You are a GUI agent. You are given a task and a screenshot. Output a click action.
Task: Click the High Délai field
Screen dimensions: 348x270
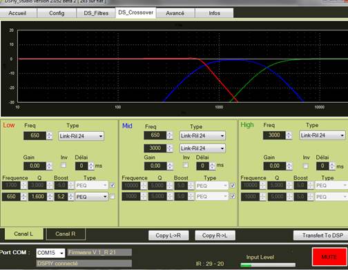tap(322, 166)
